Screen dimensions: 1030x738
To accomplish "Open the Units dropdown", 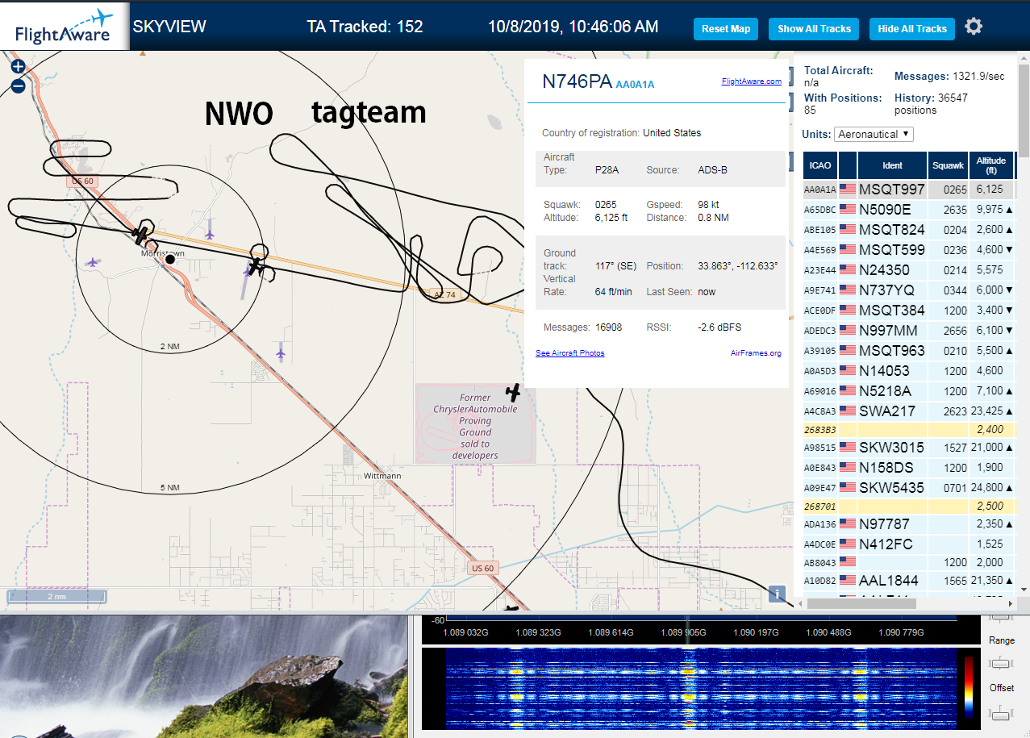I will tap(874, 134).
